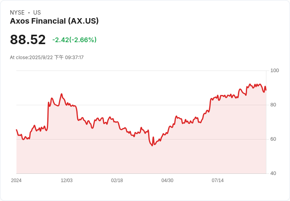The height and width of the screenshot is (201, 290).
Task: Select the 2024 x-axis date label
Action: pyautogui.click(x=16, y=181)
